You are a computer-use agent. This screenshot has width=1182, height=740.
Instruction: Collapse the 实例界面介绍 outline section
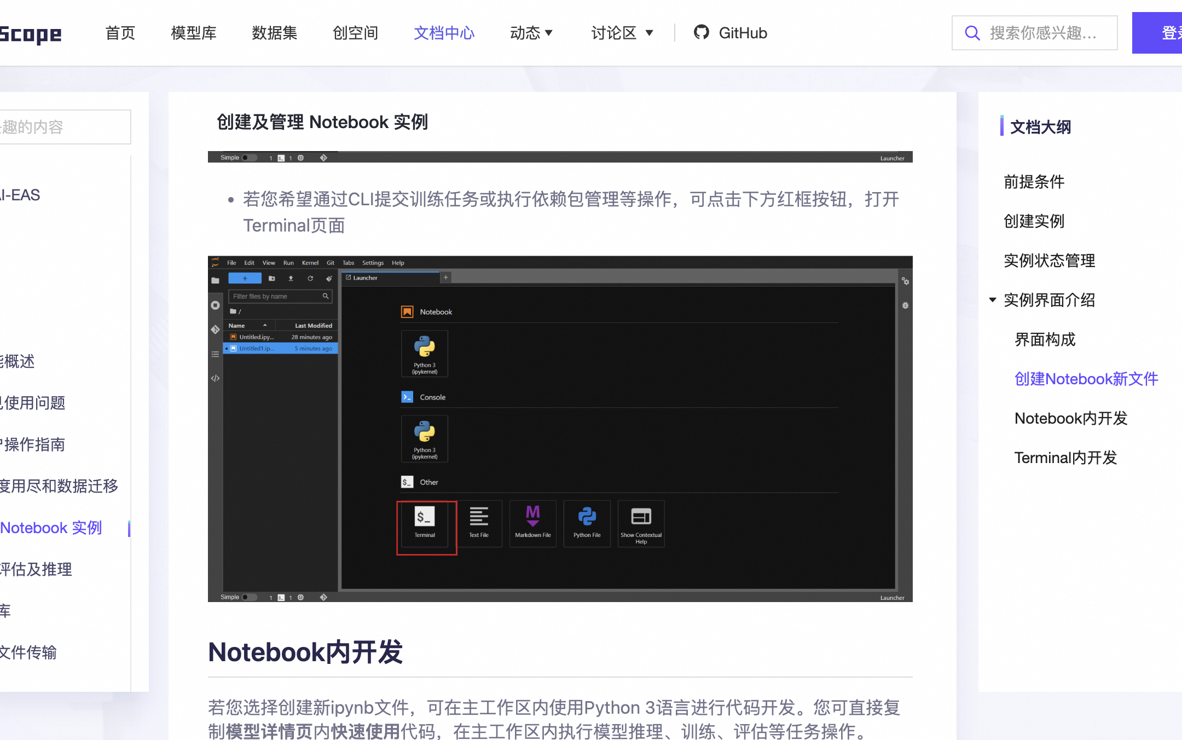[x=993, y=300]
